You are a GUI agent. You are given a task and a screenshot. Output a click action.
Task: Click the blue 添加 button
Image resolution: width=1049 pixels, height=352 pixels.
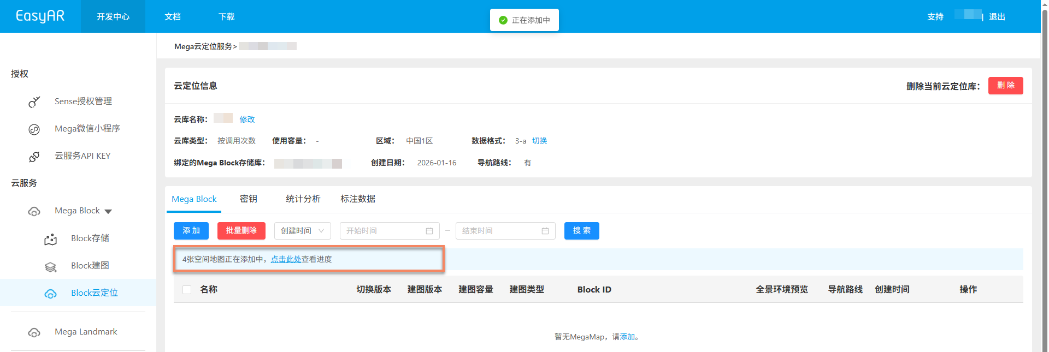(191, 231)
